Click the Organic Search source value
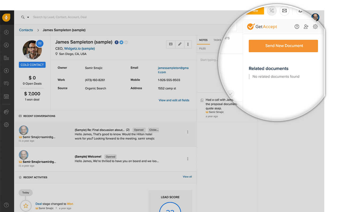Viewport: 340px width, 212px height. pyautogui.click(x=95, y=88)
